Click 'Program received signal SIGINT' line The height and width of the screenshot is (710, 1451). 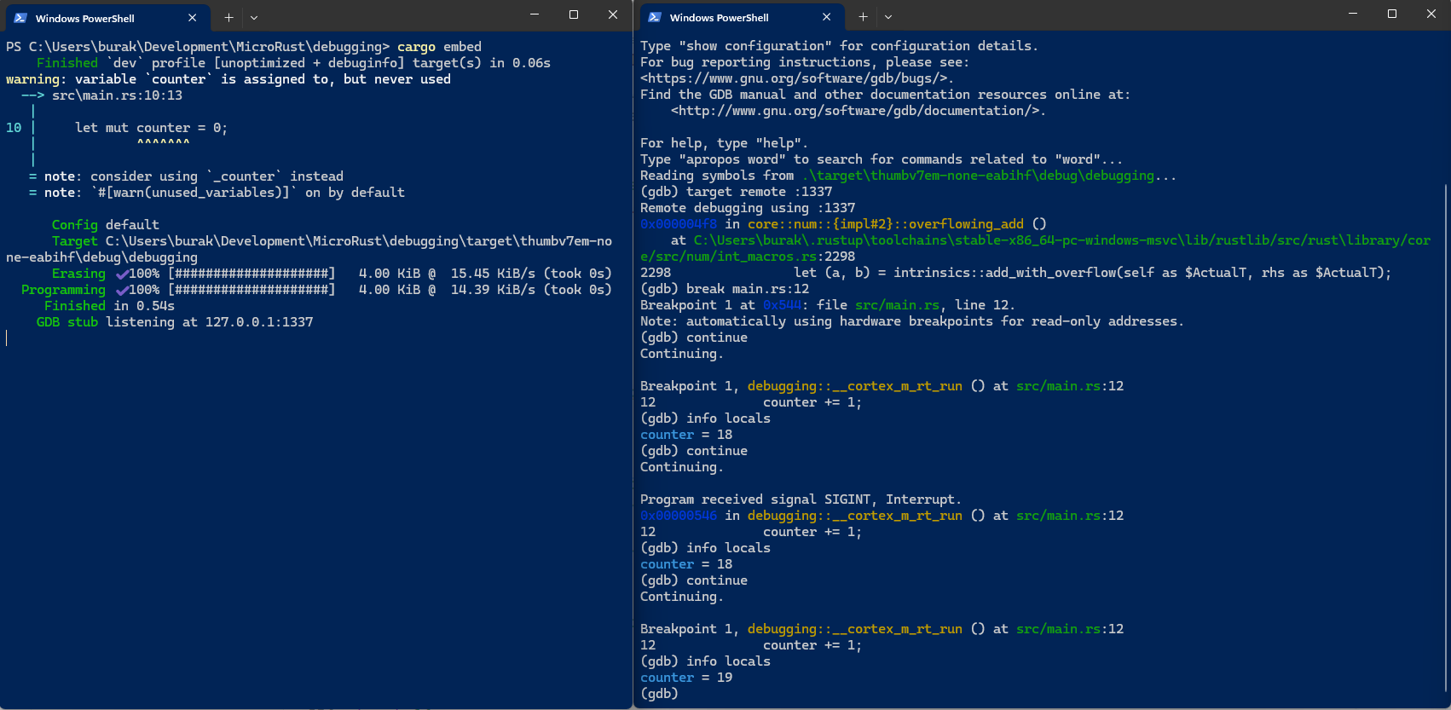point(801,499)
